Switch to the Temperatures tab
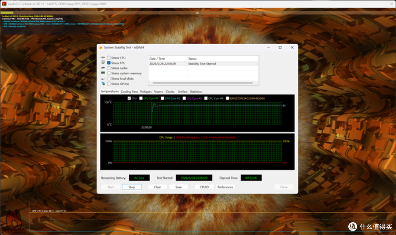 pos(110,91)
